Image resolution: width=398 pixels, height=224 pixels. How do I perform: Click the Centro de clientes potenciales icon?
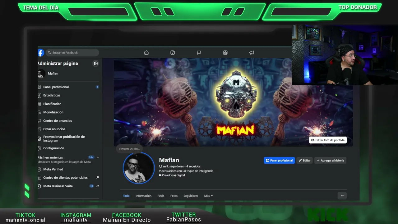click(39, 178)
